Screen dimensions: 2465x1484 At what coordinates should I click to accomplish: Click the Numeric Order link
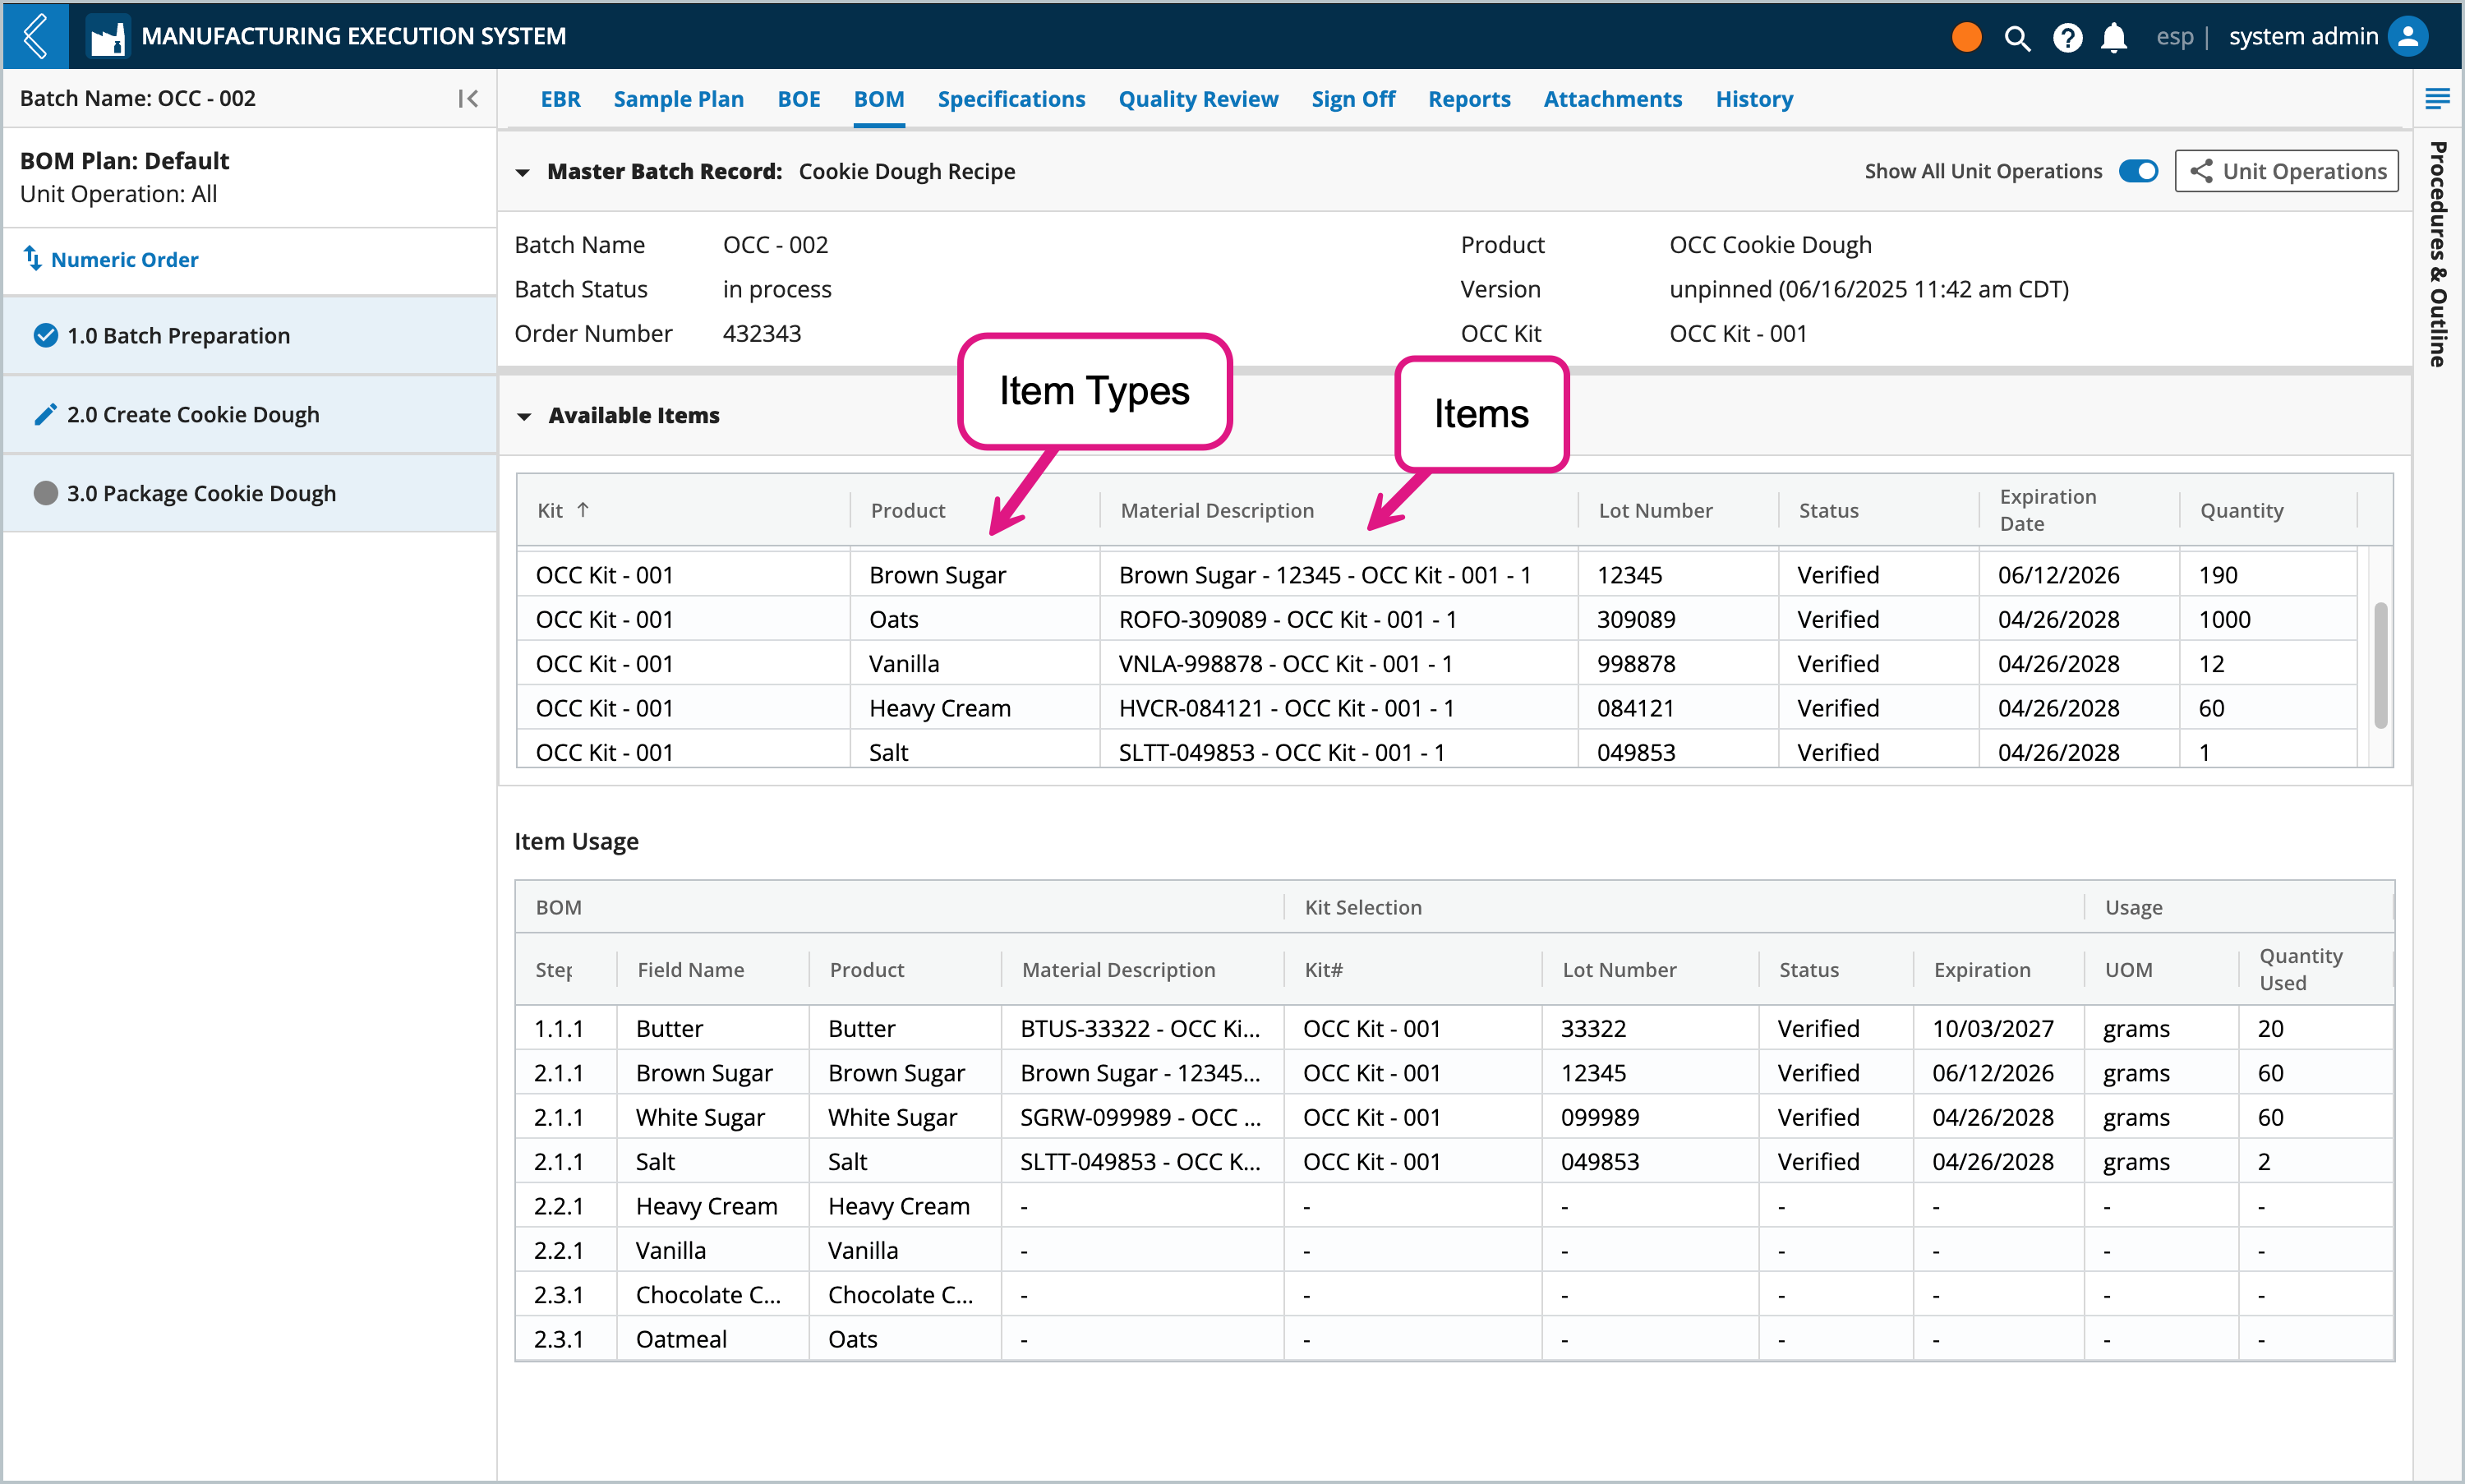click(124, 260)
